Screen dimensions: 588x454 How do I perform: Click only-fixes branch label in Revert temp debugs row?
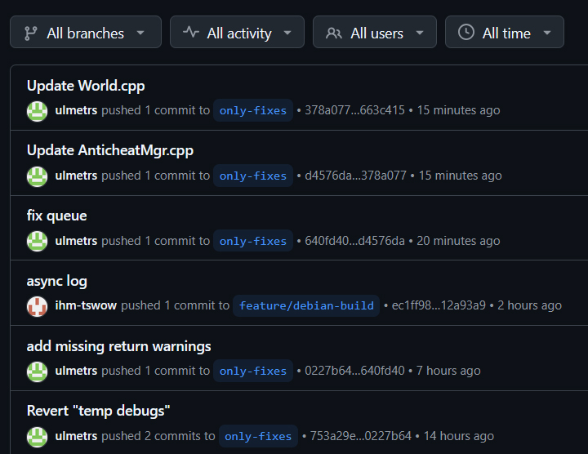click(258, 436)
